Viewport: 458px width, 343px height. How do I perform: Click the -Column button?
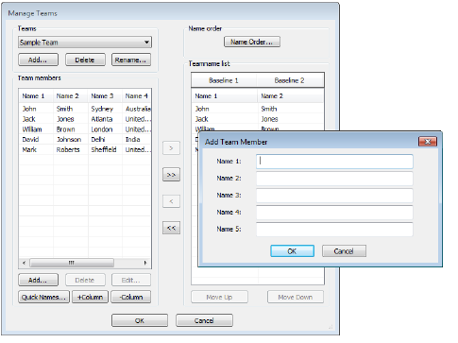(x=131, y=297)
